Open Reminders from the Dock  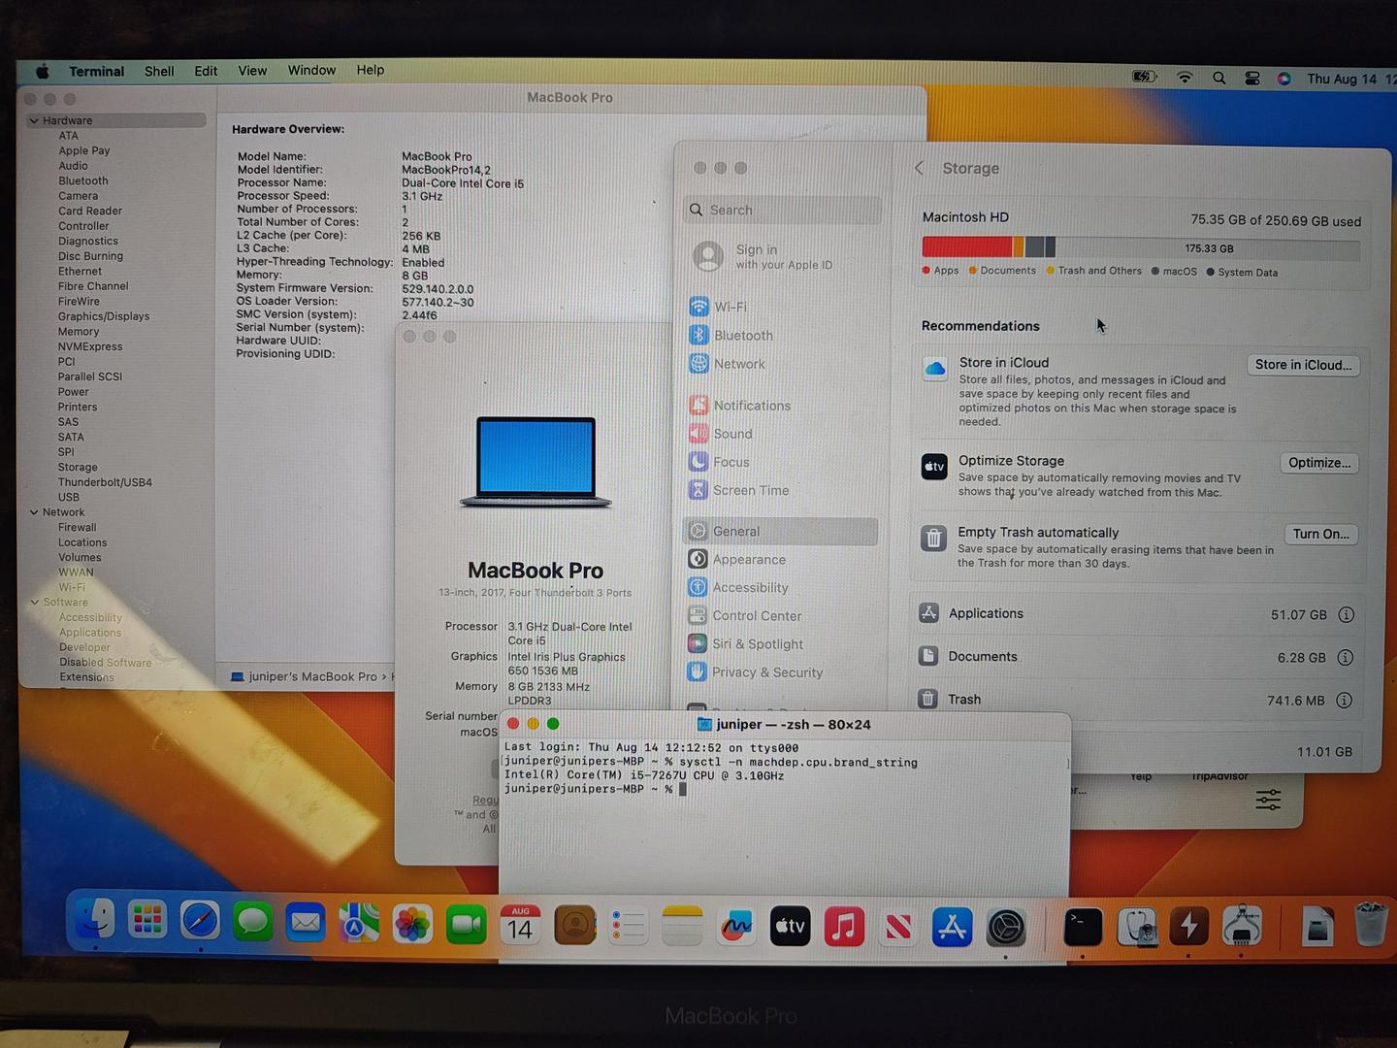pos(628,927)
